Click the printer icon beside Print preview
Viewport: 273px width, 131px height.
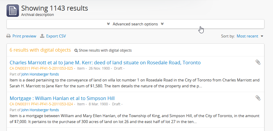[x=9, y=36]
